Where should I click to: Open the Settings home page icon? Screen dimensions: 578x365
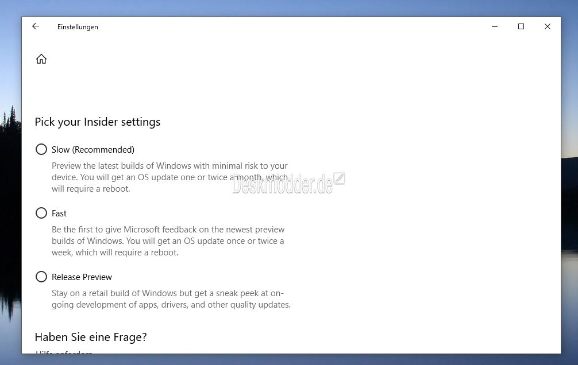(x=41, y=59)
